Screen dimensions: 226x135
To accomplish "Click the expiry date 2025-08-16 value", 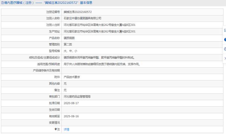I will (x=71, y=116).
